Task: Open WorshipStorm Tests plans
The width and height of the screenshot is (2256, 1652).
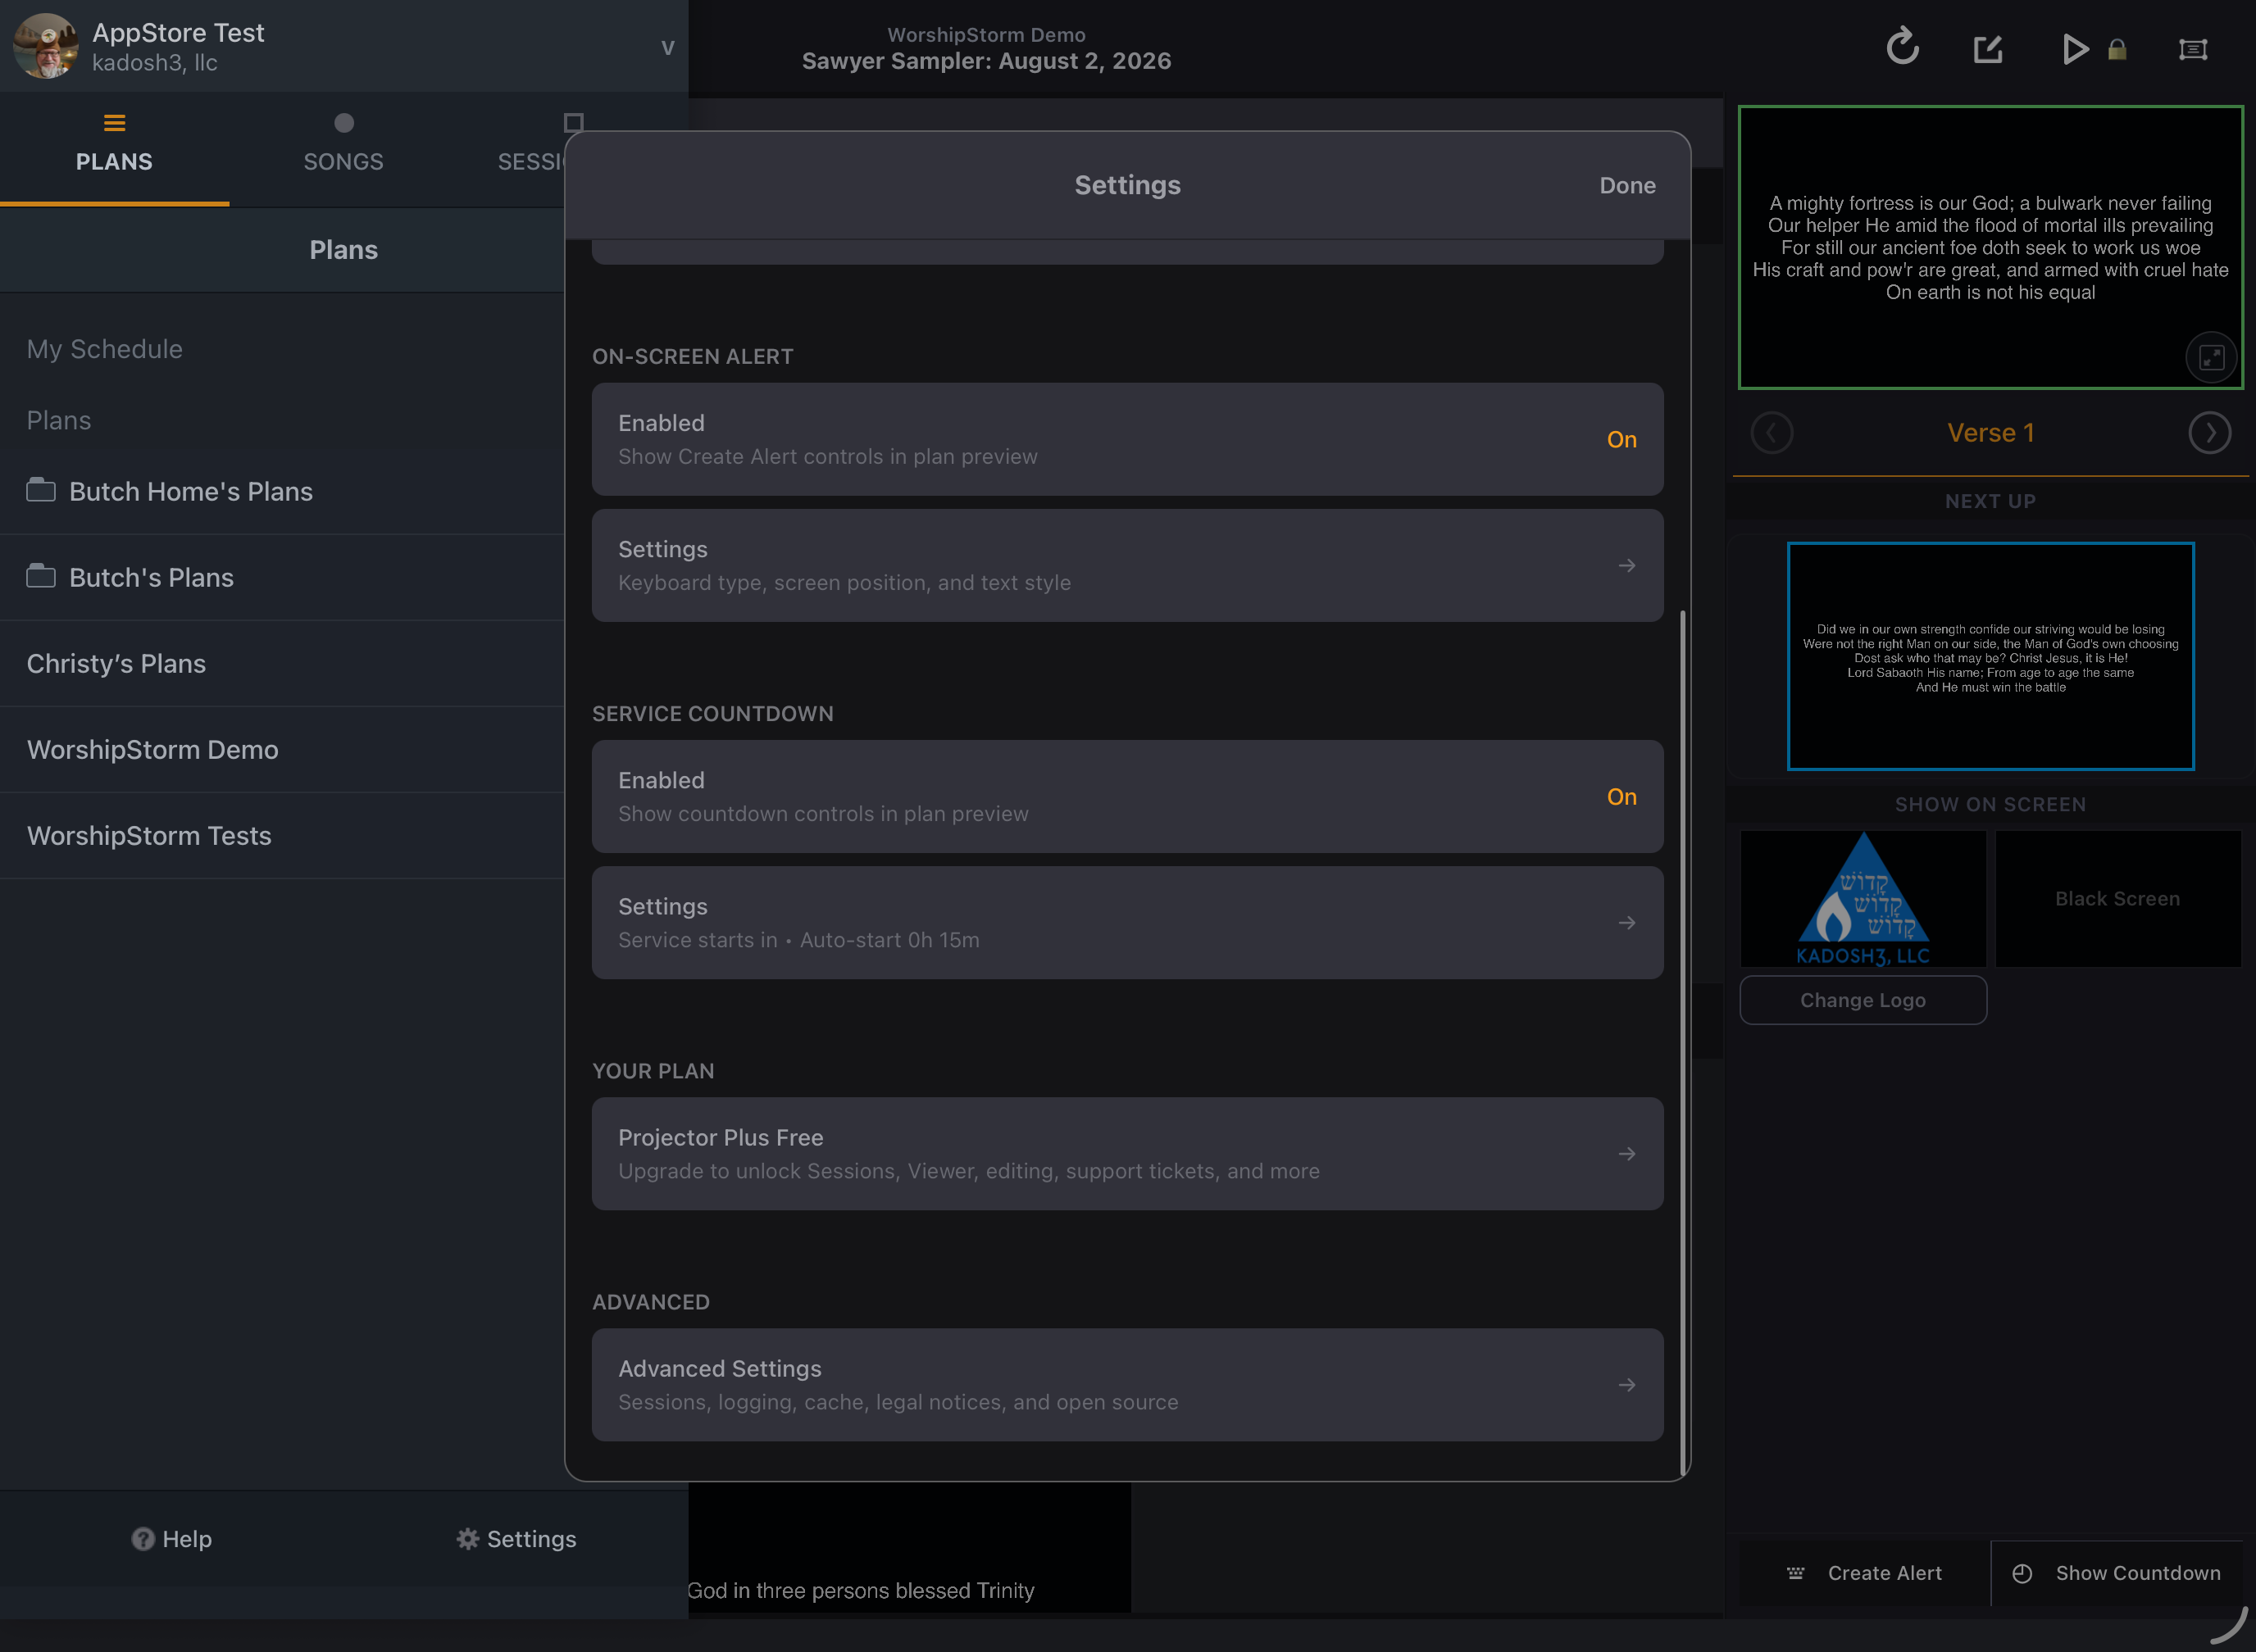Action: [x=282, y=835]
